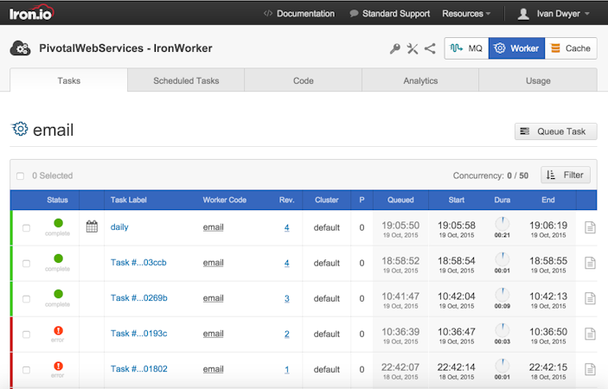Open log document icon for Task #...0193c

point(590,334)
